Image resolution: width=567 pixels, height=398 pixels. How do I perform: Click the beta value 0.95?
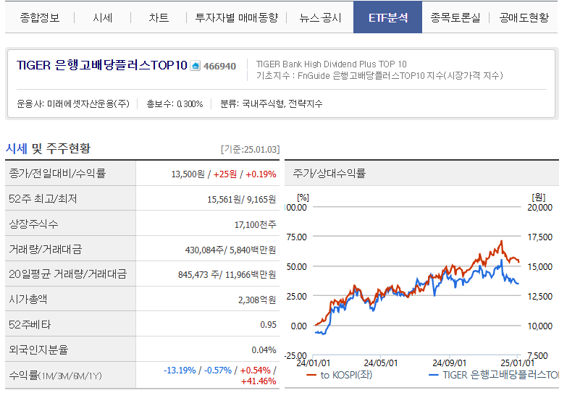268,325
